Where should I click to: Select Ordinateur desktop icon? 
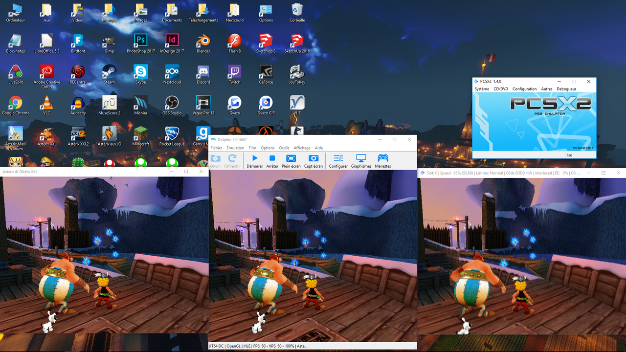point(16,13)
